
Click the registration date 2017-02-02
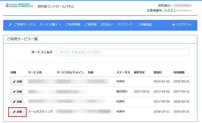(x=162, y=91)
